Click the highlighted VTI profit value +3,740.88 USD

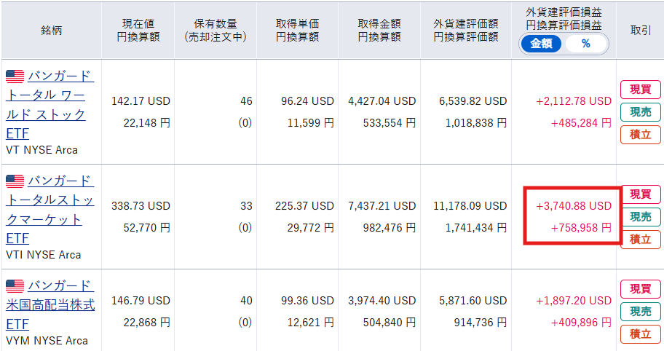click(x=574, y=206)
